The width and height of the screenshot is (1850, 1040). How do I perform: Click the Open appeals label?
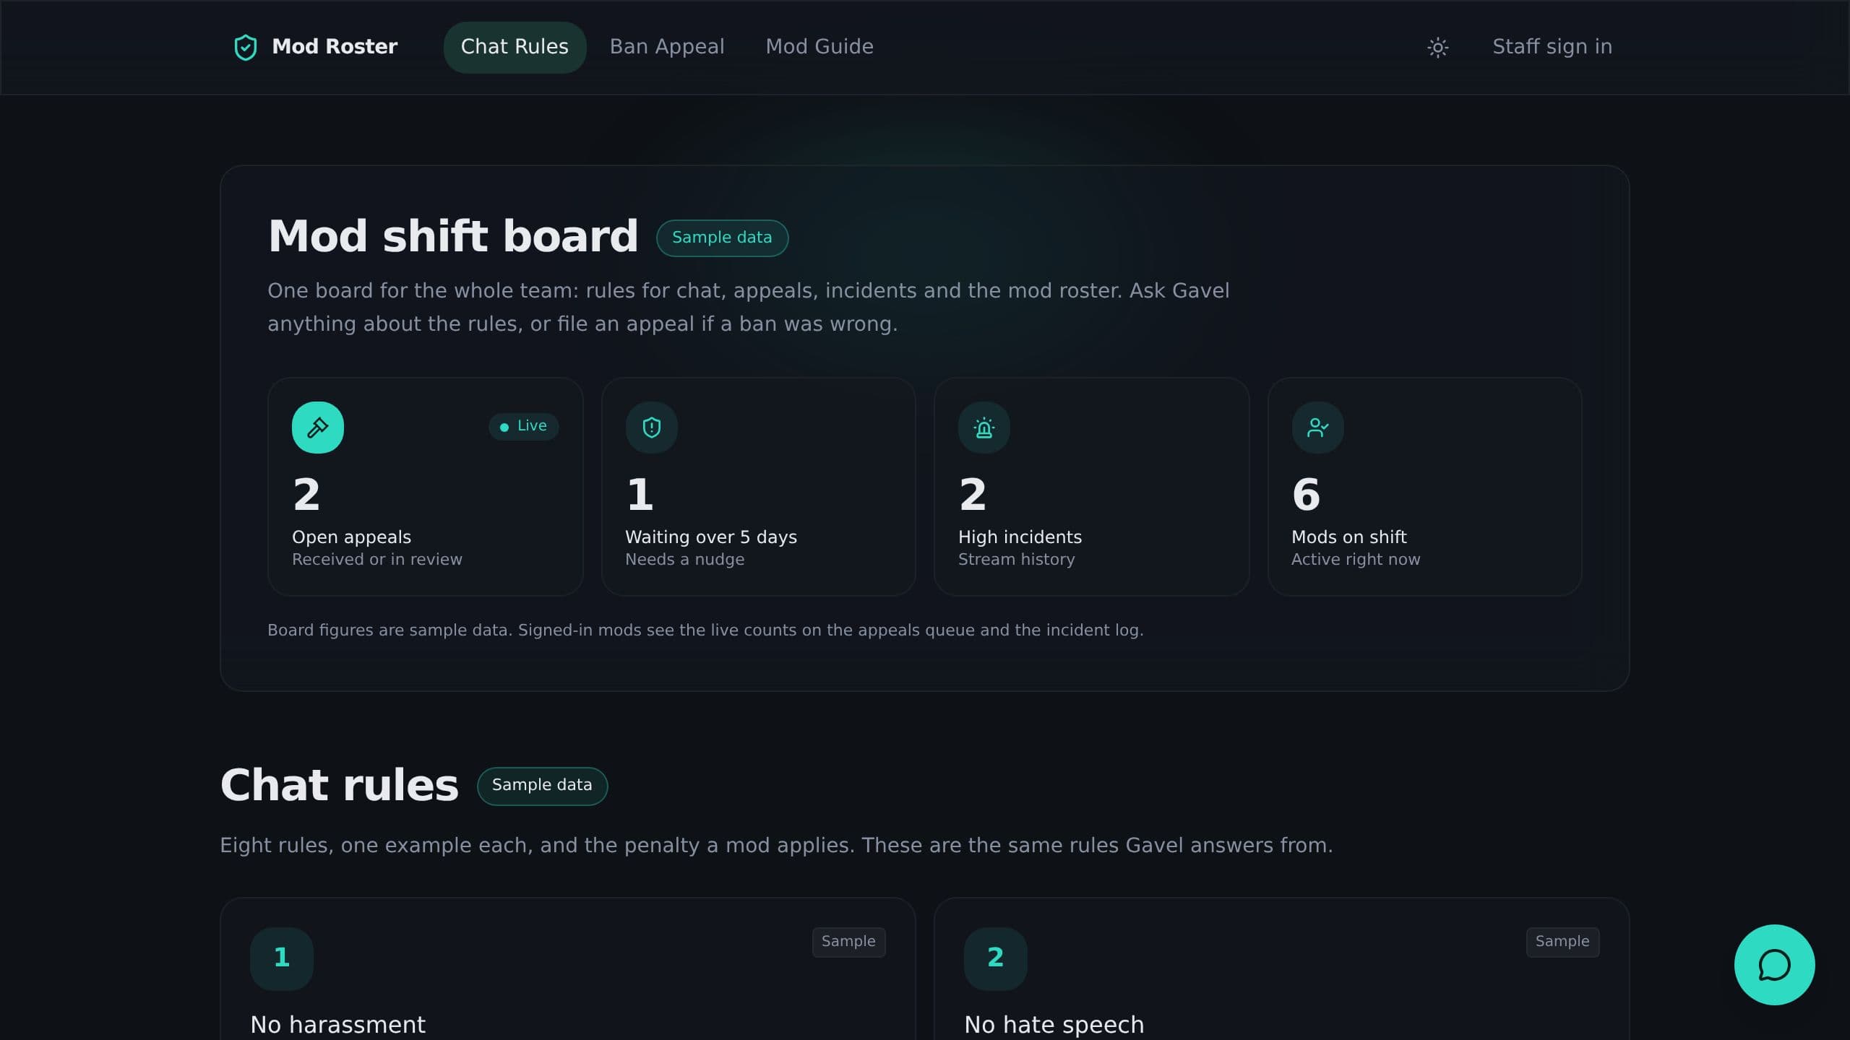tap(351, 537)
